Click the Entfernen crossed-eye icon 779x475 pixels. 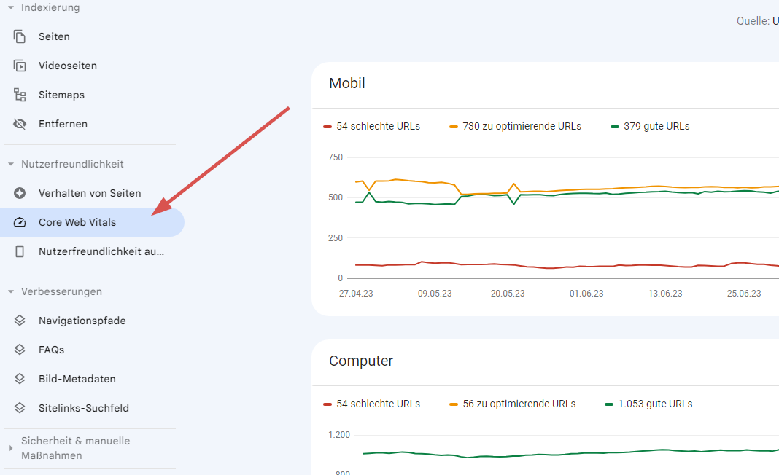pyautogui.click(x=20, y=124)
